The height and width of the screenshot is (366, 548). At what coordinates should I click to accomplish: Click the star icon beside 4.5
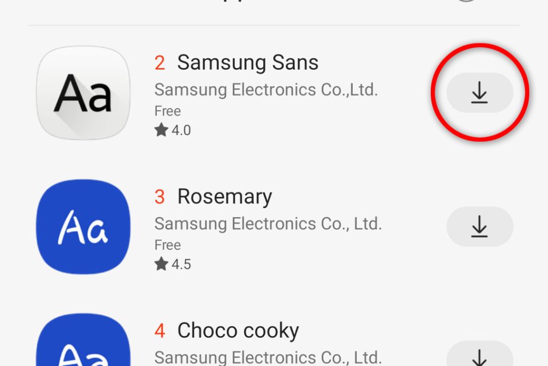[x=161, y=264]
